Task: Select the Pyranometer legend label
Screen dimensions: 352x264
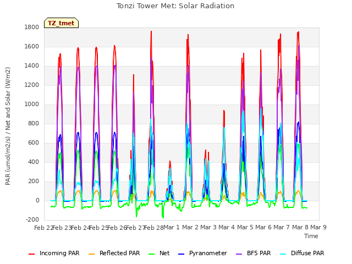Action: click(208, 253)
